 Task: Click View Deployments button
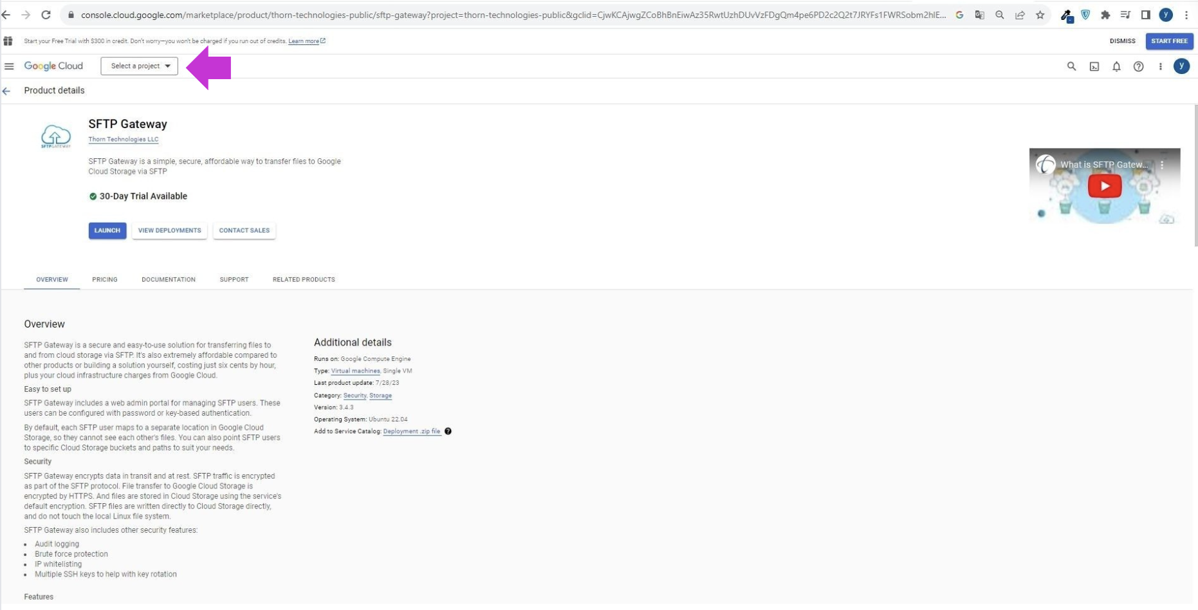(169, 230)
